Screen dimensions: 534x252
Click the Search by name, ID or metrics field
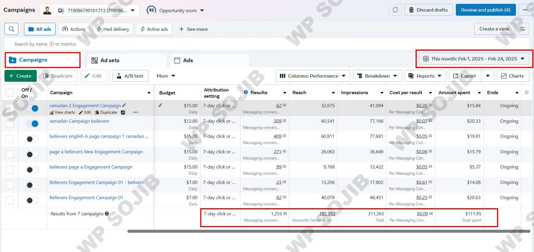[267, 44]
